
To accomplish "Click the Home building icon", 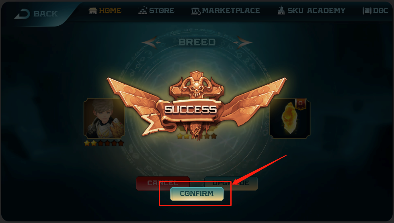I will 93,11.
